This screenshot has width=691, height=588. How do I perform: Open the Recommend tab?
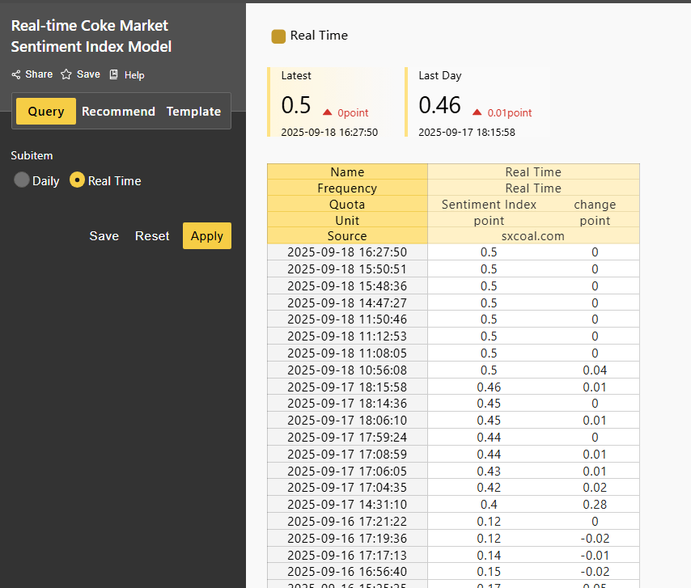pyautogui.click(x=118, y=112)
